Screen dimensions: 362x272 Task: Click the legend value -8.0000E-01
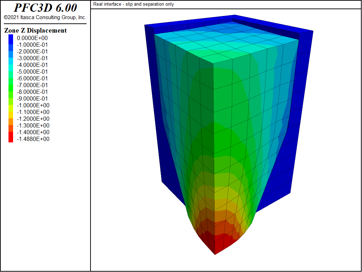(x=32, y=92)
